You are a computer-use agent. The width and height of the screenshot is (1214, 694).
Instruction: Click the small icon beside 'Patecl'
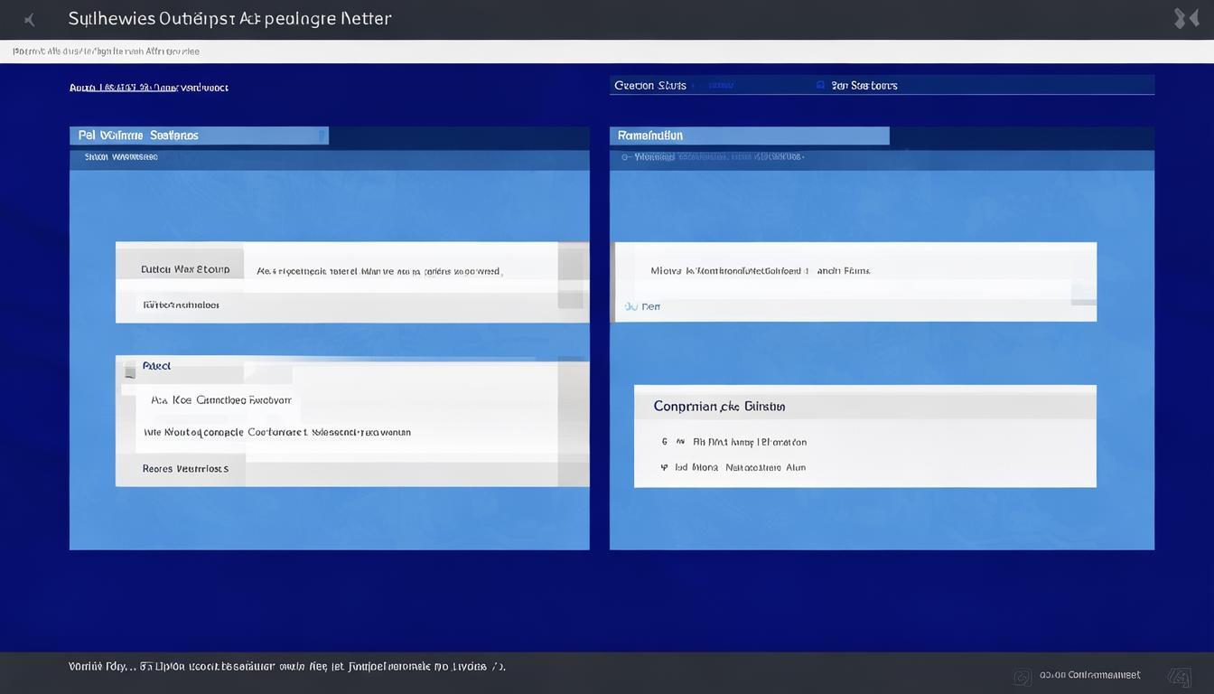[130, 368]
